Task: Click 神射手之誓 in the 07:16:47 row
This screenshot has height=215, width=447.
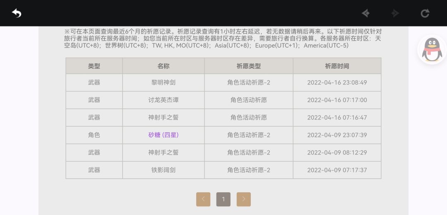Action: coord(163,117)
